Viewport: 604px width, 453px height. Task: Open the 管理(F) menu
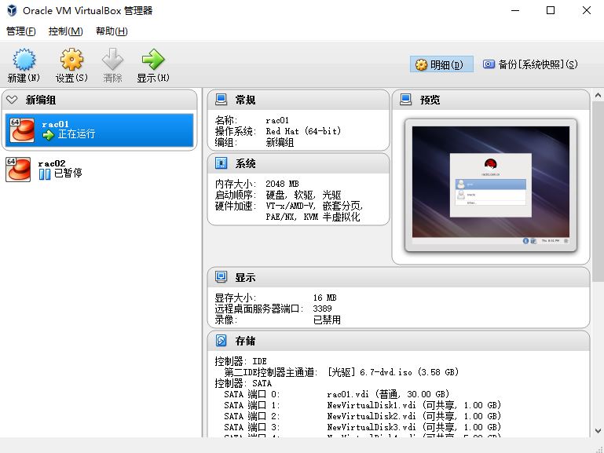click(21, 31)
